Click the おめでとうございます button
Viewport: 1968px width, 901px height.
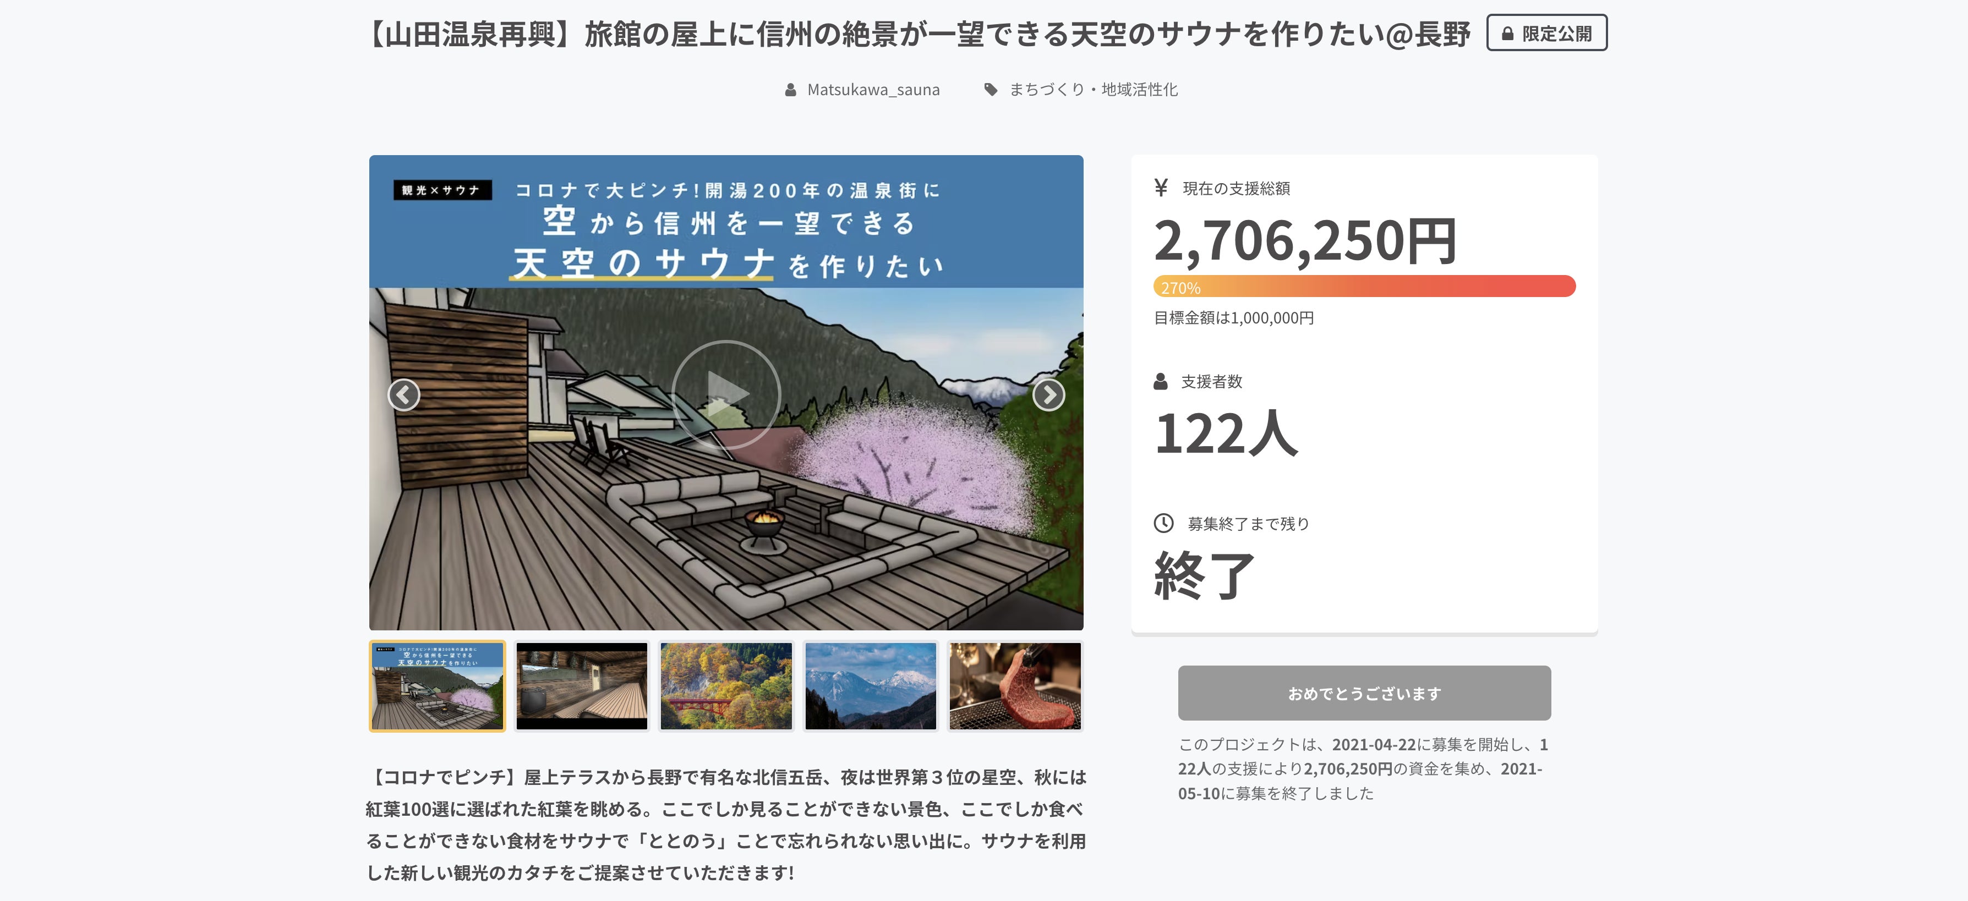click(1364, 693)
